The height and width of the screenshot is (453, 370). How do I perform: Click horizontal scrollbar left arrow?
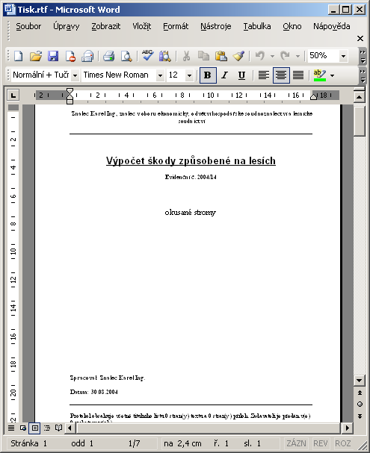pyautogui.click(x=70, y=428)
